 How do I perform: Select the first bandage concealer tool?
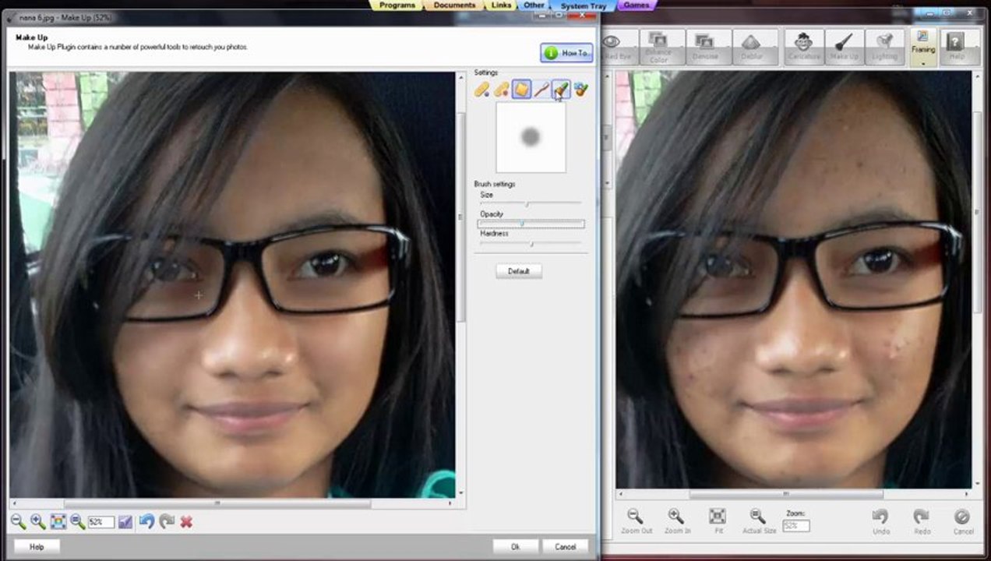point(482,90)
